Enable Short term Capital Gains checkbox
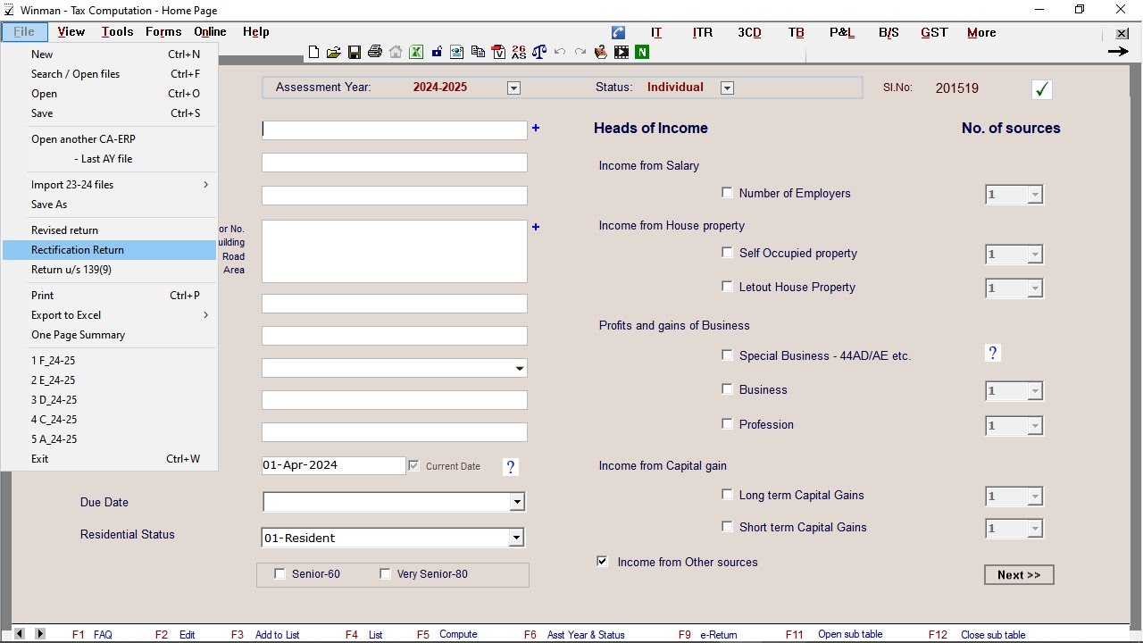The width and height of the screenshot is (1143, 643). (727, 527)
